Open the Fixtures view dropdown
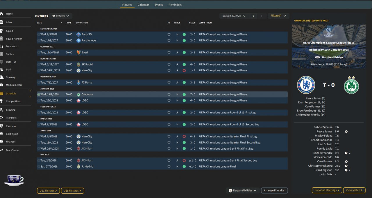 pos(60,16)
